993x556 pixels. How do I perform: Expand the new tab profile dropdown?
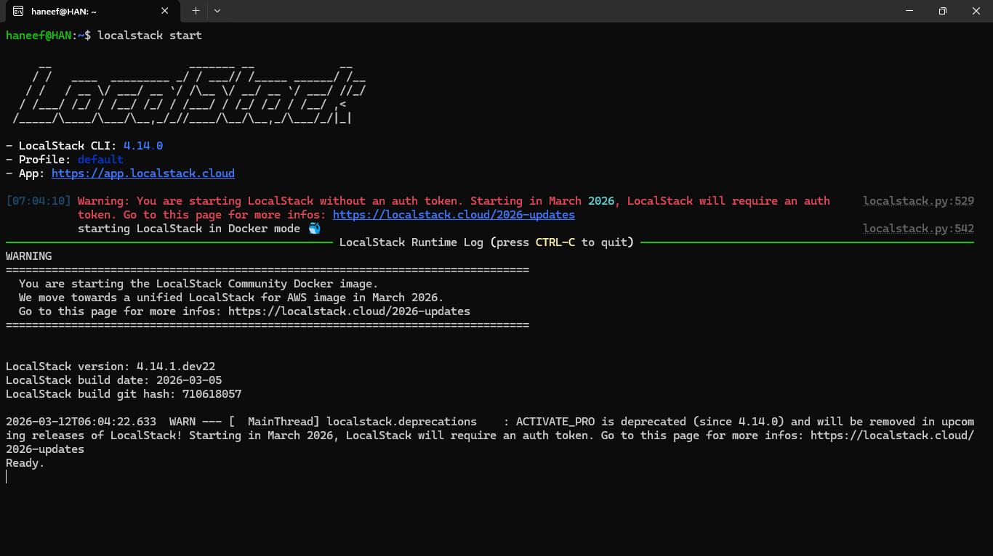(217, 11)
